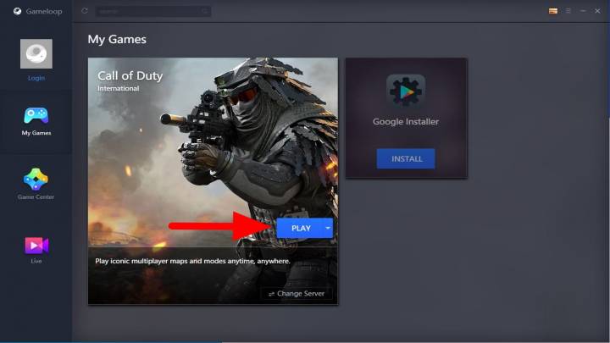The image size is (610, 343).
Task: Click the Login avatar icon
Action: click(36, 53)
